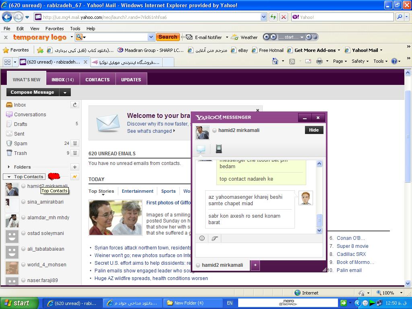The width and height of the screenshot is (412, 309).
Task: Select the Entertainment news tab
Action: pos(138,191)
